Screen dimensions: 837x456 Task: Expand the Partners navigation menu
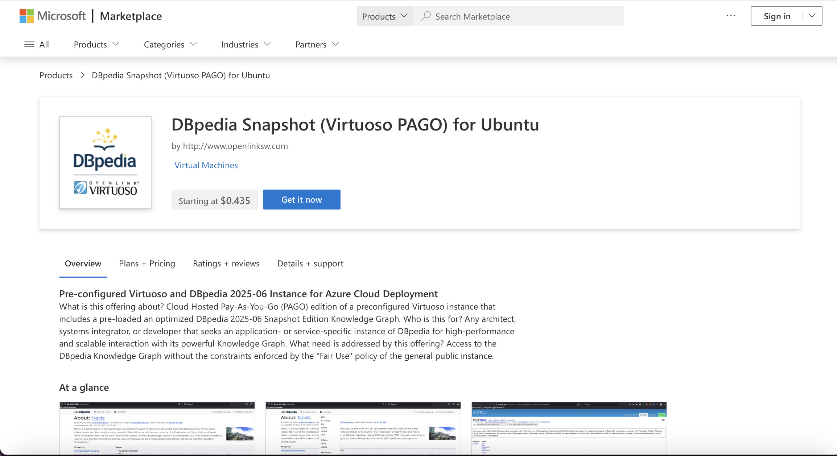click(x=317, y=44)
